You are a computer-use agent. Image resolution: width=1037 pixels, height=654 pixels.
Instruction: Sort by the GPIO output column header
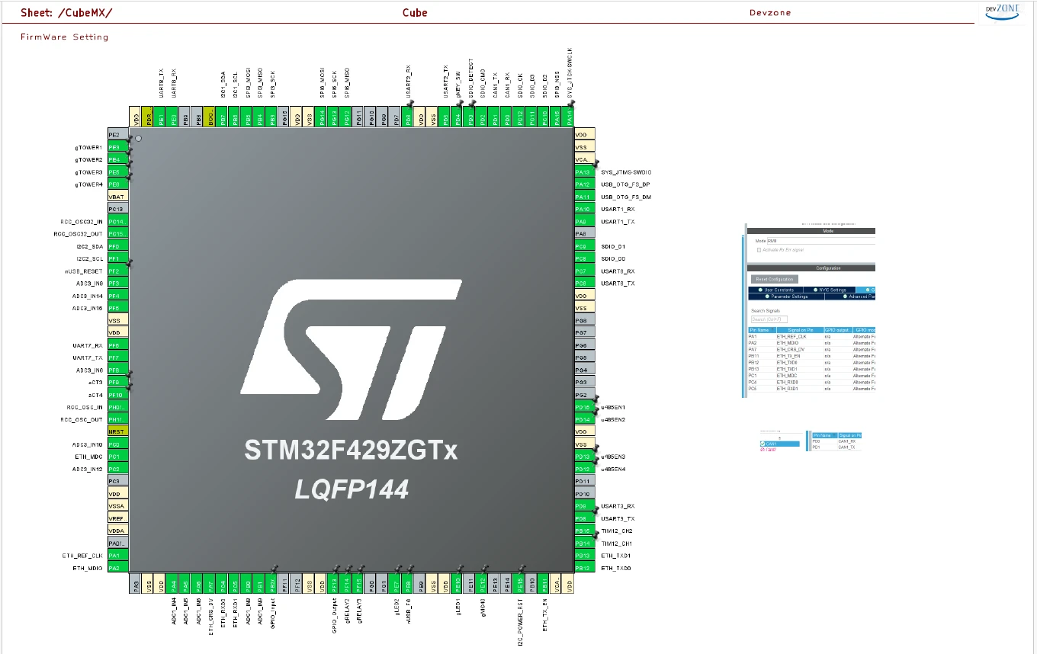tap(839, 330)
